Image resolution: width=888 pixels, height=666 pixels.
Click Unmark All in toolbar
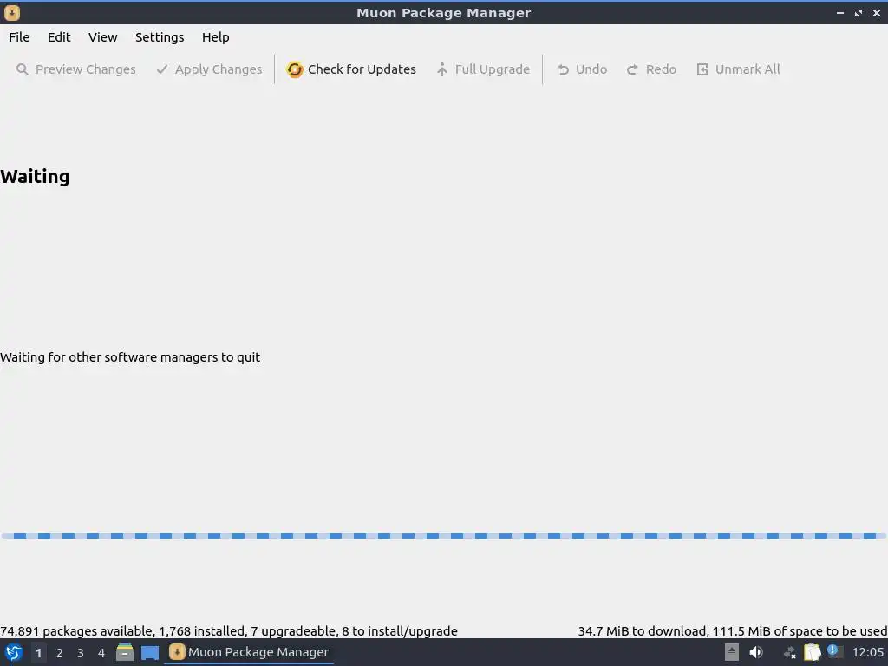pyautogui.click(x=738, y=69)
